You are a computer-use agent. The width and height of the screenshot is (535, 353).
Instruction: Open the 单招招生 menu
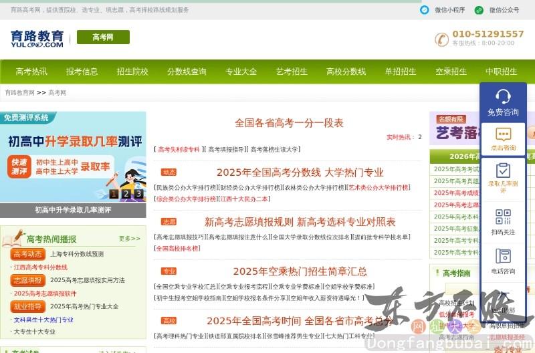pos(401,72)
